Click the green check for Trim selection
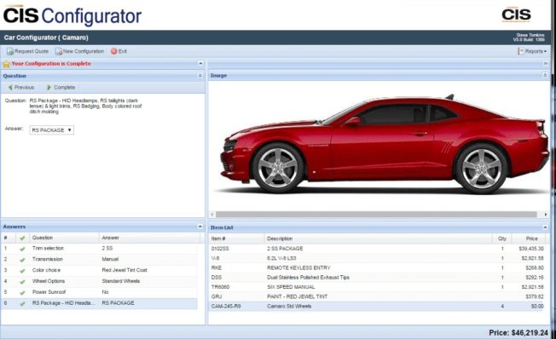 (22, 249)
